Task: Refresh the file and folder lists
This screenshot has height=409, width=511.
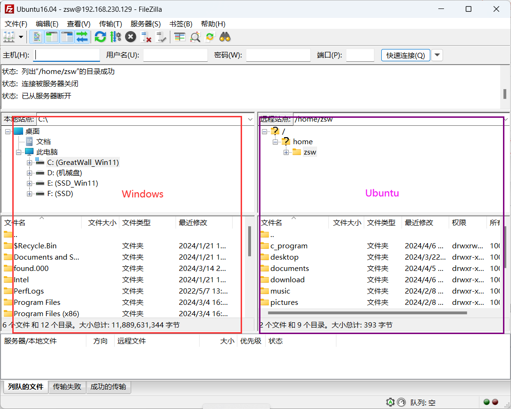Action: (x=101, y=37)
